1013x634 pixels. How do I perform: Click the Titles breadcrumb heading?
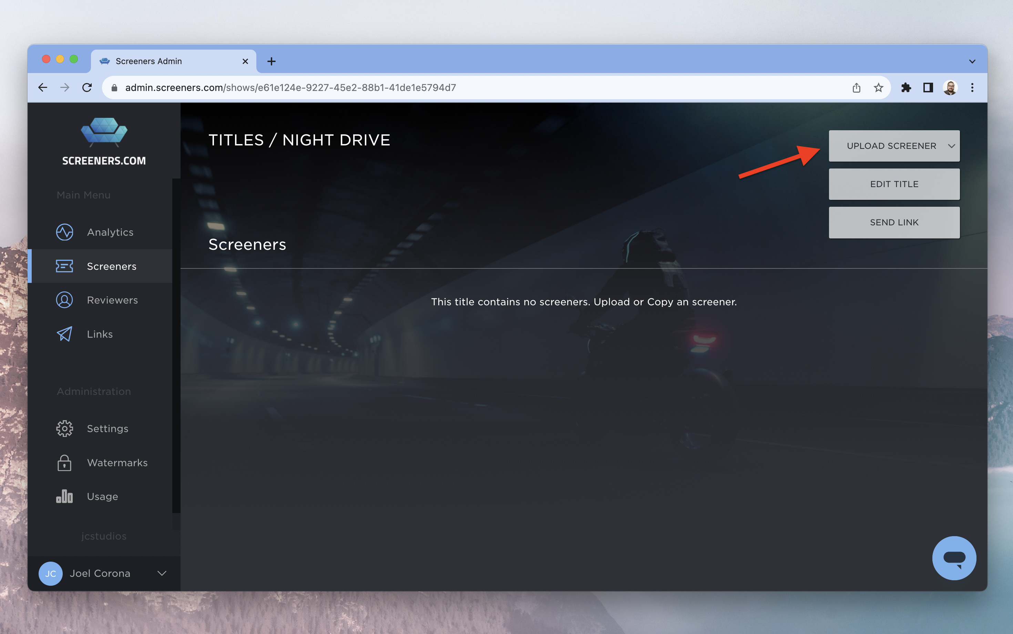pos(236,140)
